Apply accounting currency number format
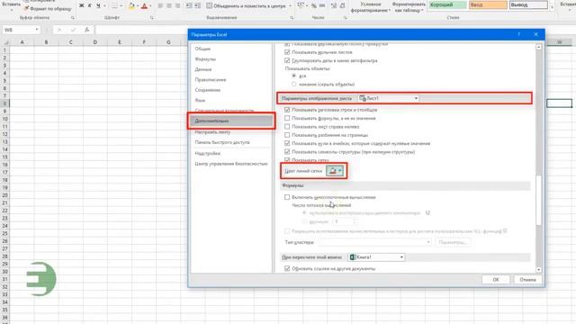 tap(301, 6)
